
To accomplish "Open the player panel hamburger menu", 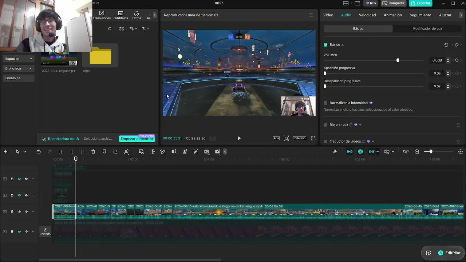I will (311, 15).
